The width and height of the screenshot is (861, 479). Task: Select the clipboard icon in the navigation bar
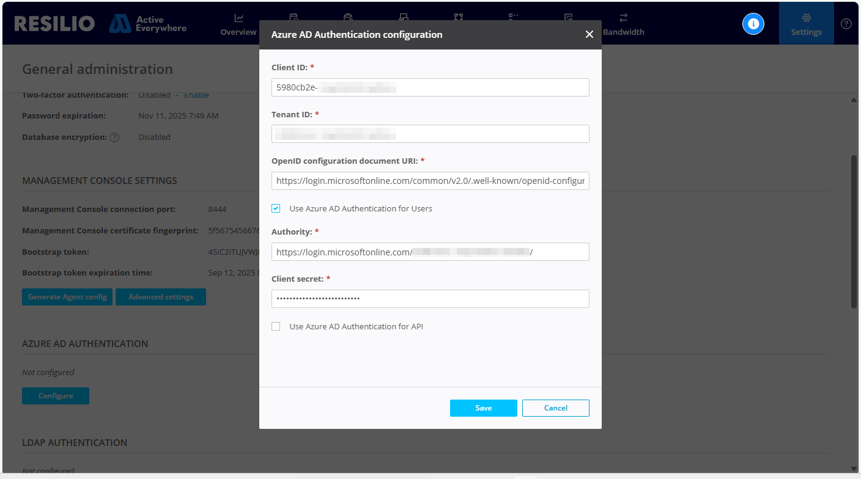347,18
